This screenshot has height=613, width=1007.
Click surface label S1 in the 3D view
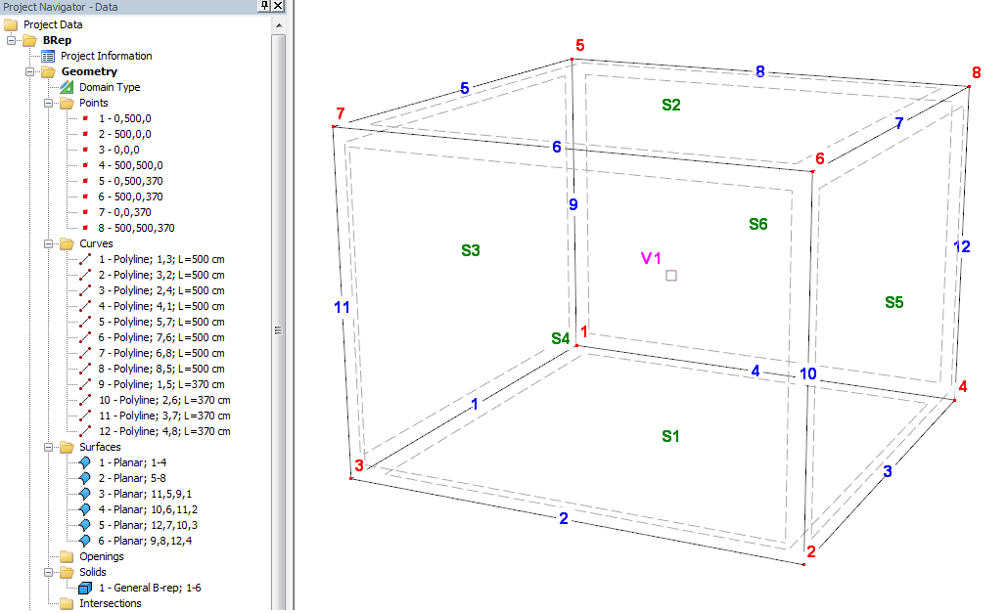[x=670, y=436]
